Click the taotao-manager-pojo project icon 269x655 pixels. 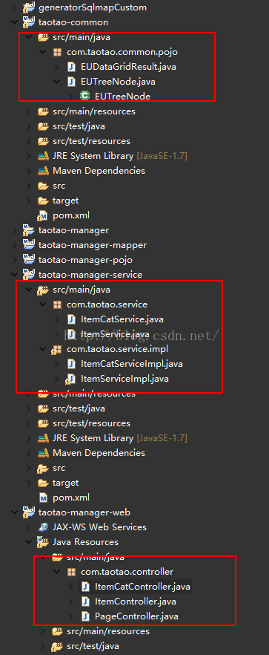pyautogui.click(x=29, y=260)
